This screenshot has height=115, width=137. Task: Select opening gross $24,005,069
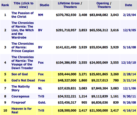tap(99, 62)
